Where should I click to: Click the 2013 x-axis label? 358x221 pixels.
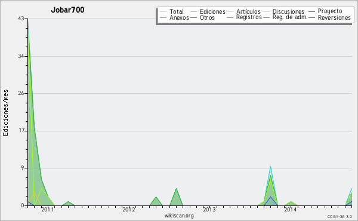coord(209,209)
